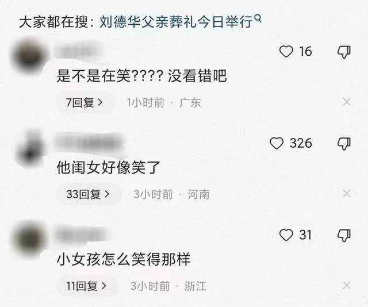Screen dimensions: 368x307
Task: Like the comment 小女孩怎么笑得那样
Action: [x=286, y=235]
